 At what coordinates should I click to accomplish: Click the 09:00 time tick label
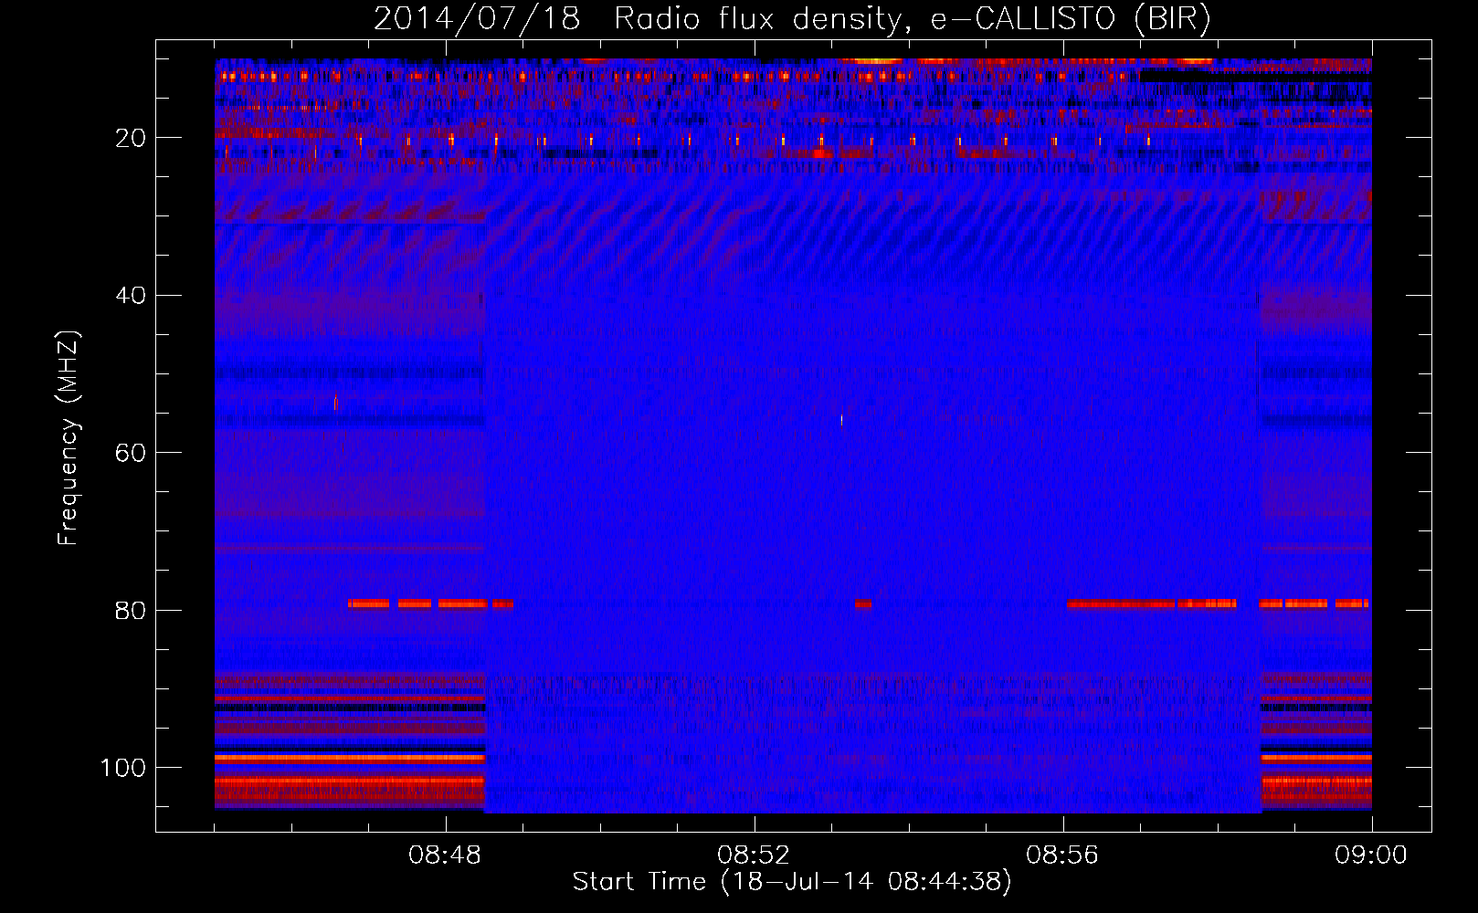click(x=1371, y=855)
